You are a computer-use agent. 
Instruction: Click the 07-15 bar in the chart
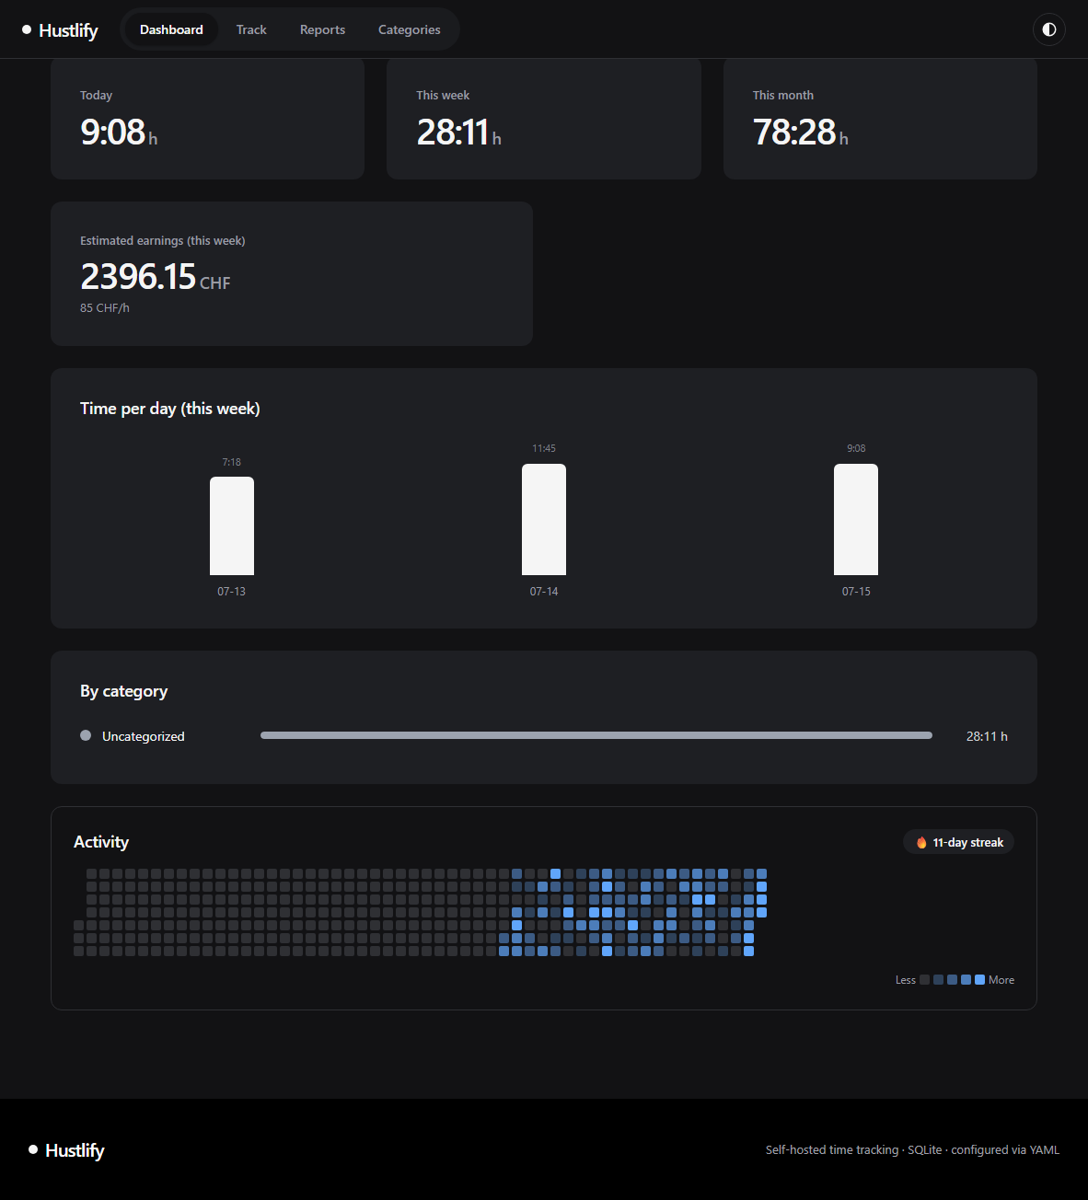(856, 519)
